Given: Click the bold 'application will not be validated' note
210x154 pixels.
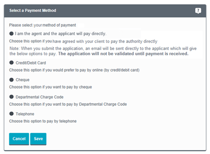Looking at the screenshot, I should [x=123, y=54].
